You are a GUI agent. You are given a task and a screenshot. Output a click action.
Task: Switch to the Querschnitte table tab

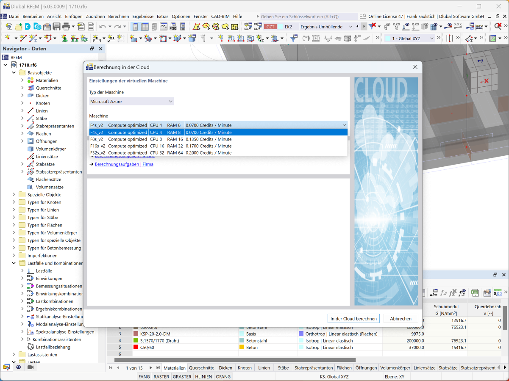coord(201,368)
